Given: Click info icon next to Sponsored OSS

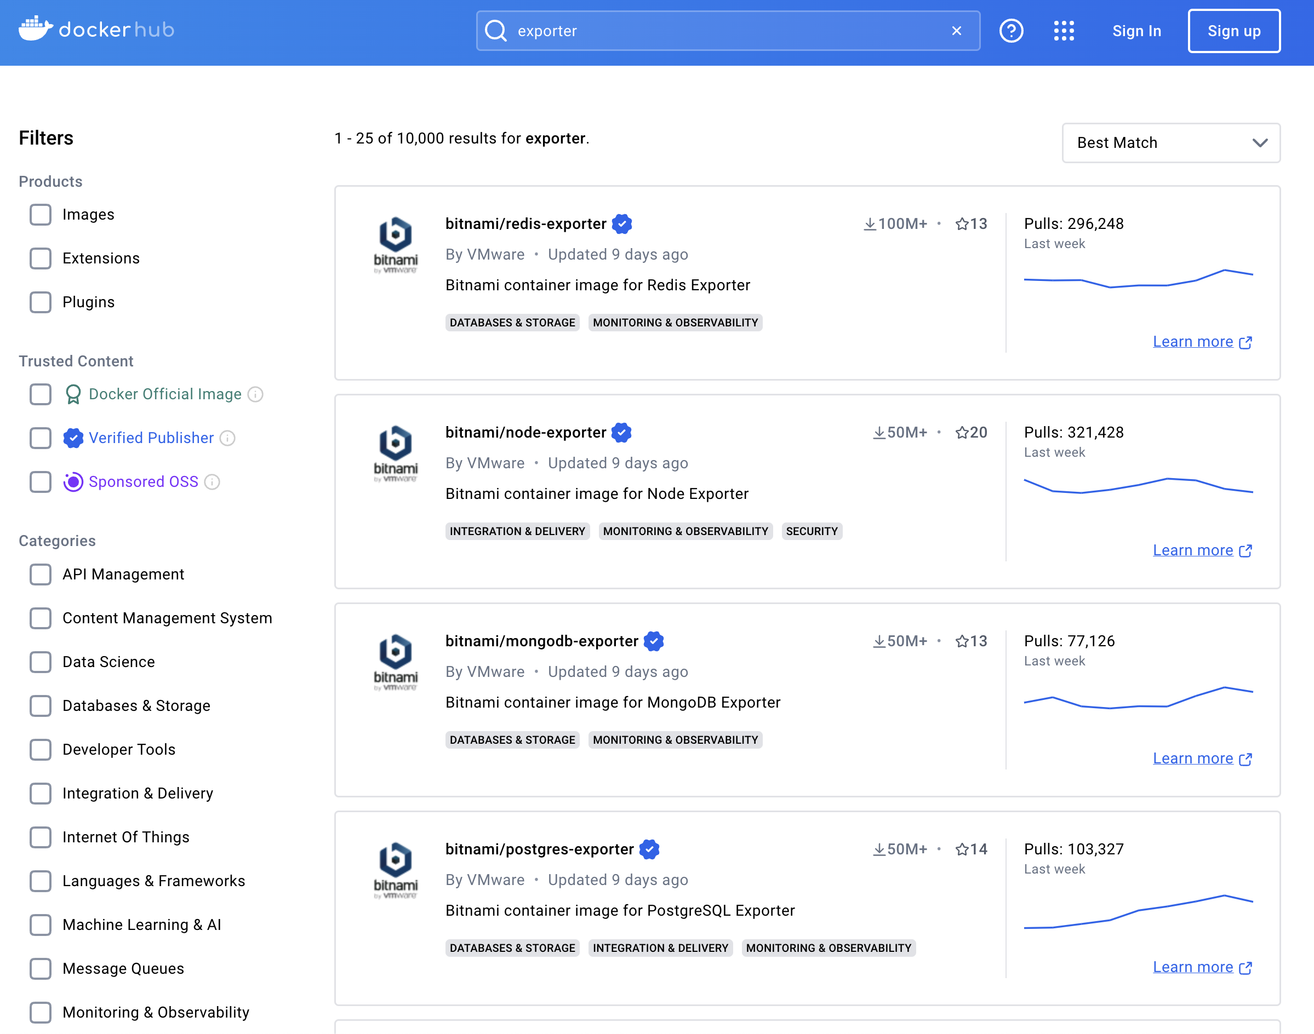Looking at the screenshot, I should pyautogui.click(x=212, y=482).
